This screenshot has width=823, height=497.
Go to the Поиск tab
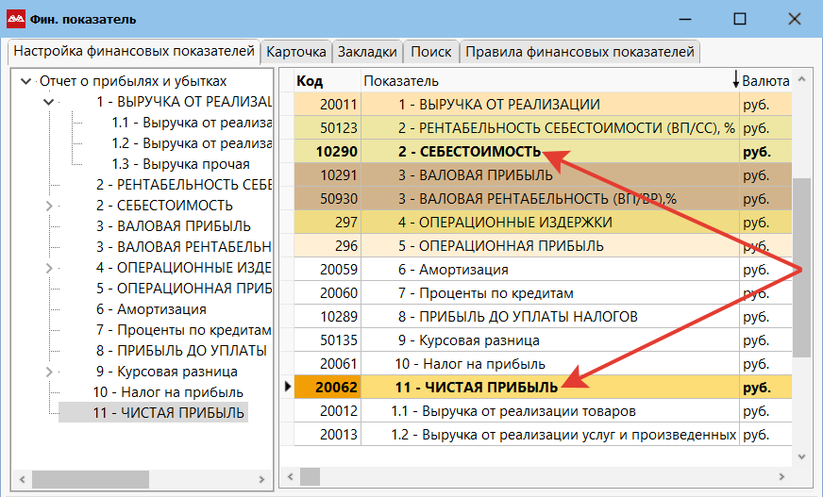click(431, 52)
